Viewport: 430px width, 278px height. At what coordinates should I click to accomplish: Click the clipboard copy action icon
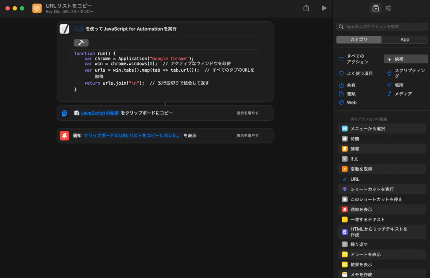[65, 113]
